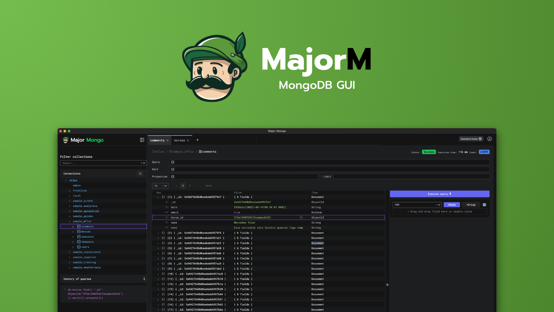Viewport: 554px width, 312px height.
Task: Click the braces icon of document (2)
Action: coord(163,233)
